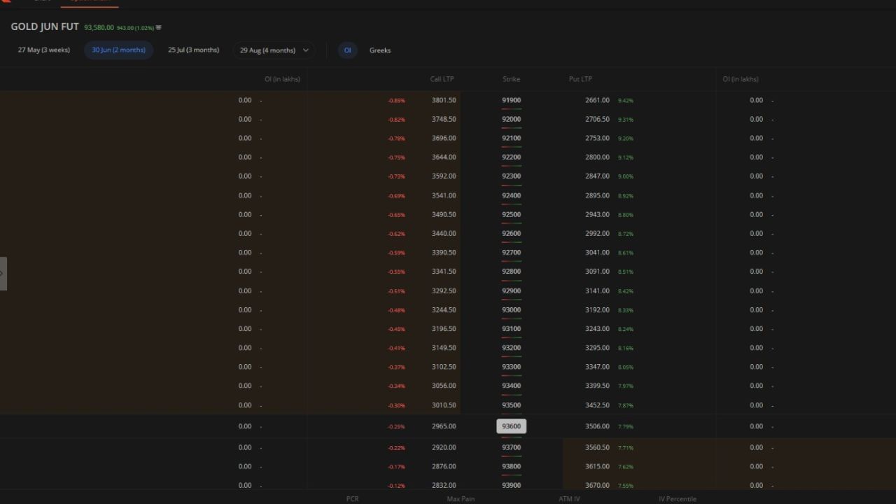
Task: Select the 30 Jun (2 months) expiry
Action: 119,50
